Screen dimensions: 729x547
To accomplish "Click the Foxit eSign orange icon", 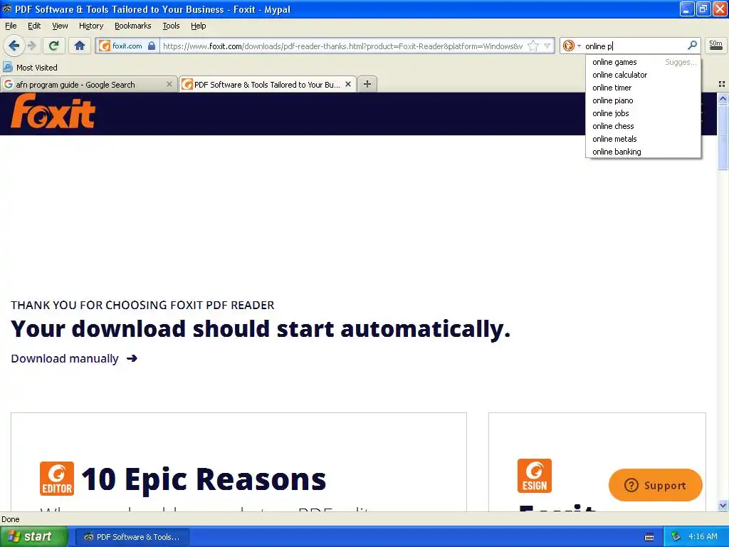I will (535, 475).
